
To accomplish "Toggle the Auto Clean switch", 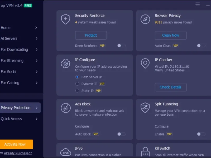I will pos(201,46).
